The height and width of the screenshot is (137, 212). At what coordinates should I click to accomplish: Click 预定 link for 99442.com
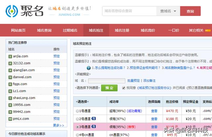tap(57, 112)
